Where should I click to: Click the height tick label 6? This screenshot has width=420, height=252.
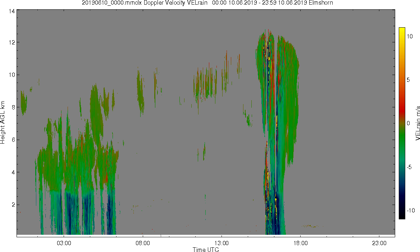[13, 140]
